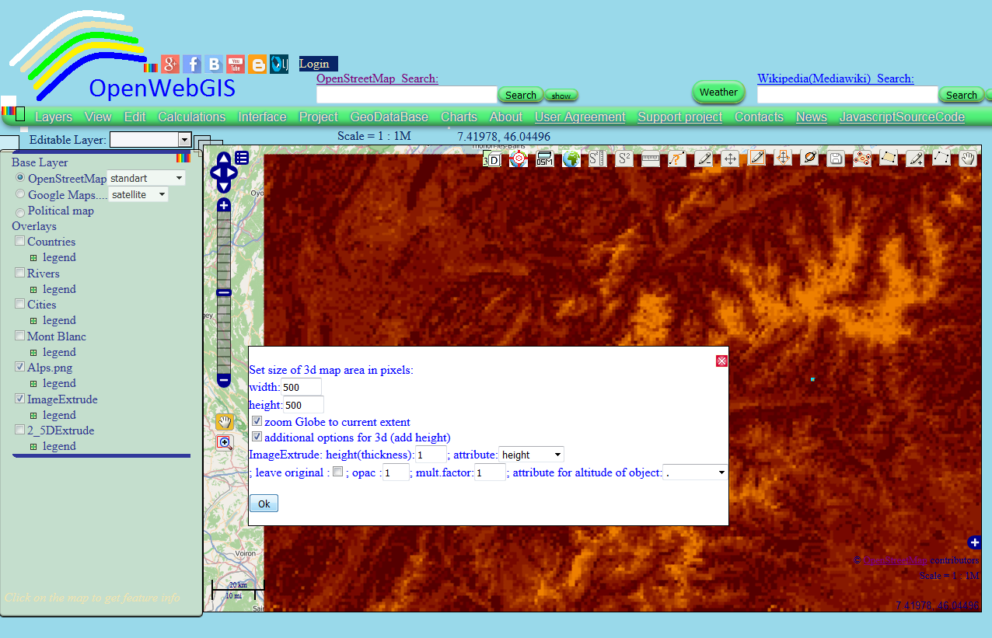Uncheck the Alps.png layer checkbox
Screen dimensions: 992x638
click(x=20, y=367)
